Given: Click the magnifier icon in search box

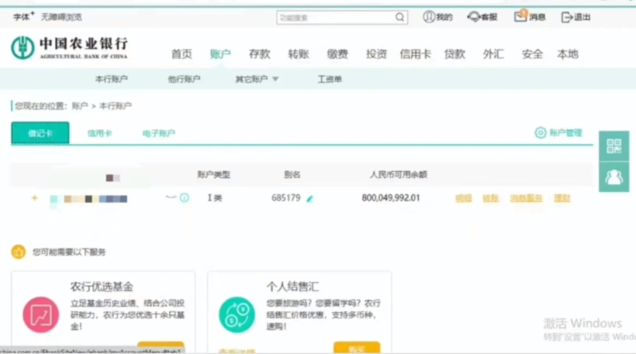Looking at the screenshot, I should point(400,18).
